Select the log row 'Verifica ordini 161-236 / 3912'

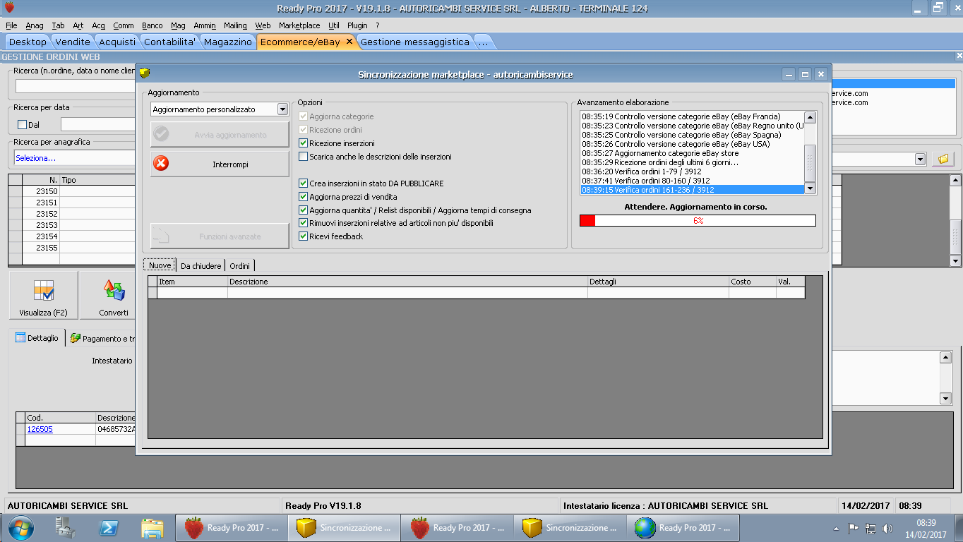692,190
